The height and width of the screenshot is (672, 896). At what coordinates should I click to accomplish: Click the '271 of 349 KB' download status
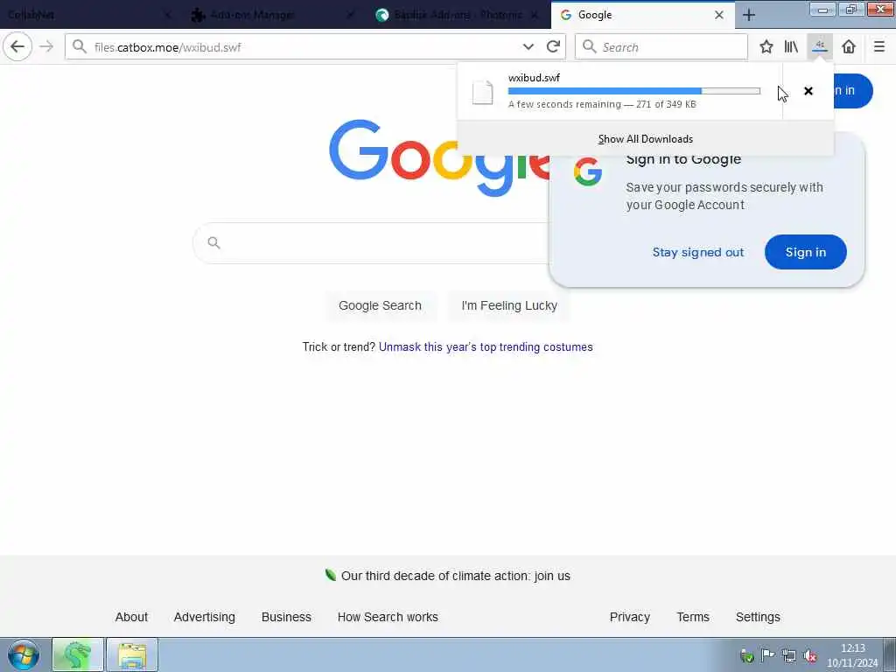pyautogui.click(x=666, y=104)
